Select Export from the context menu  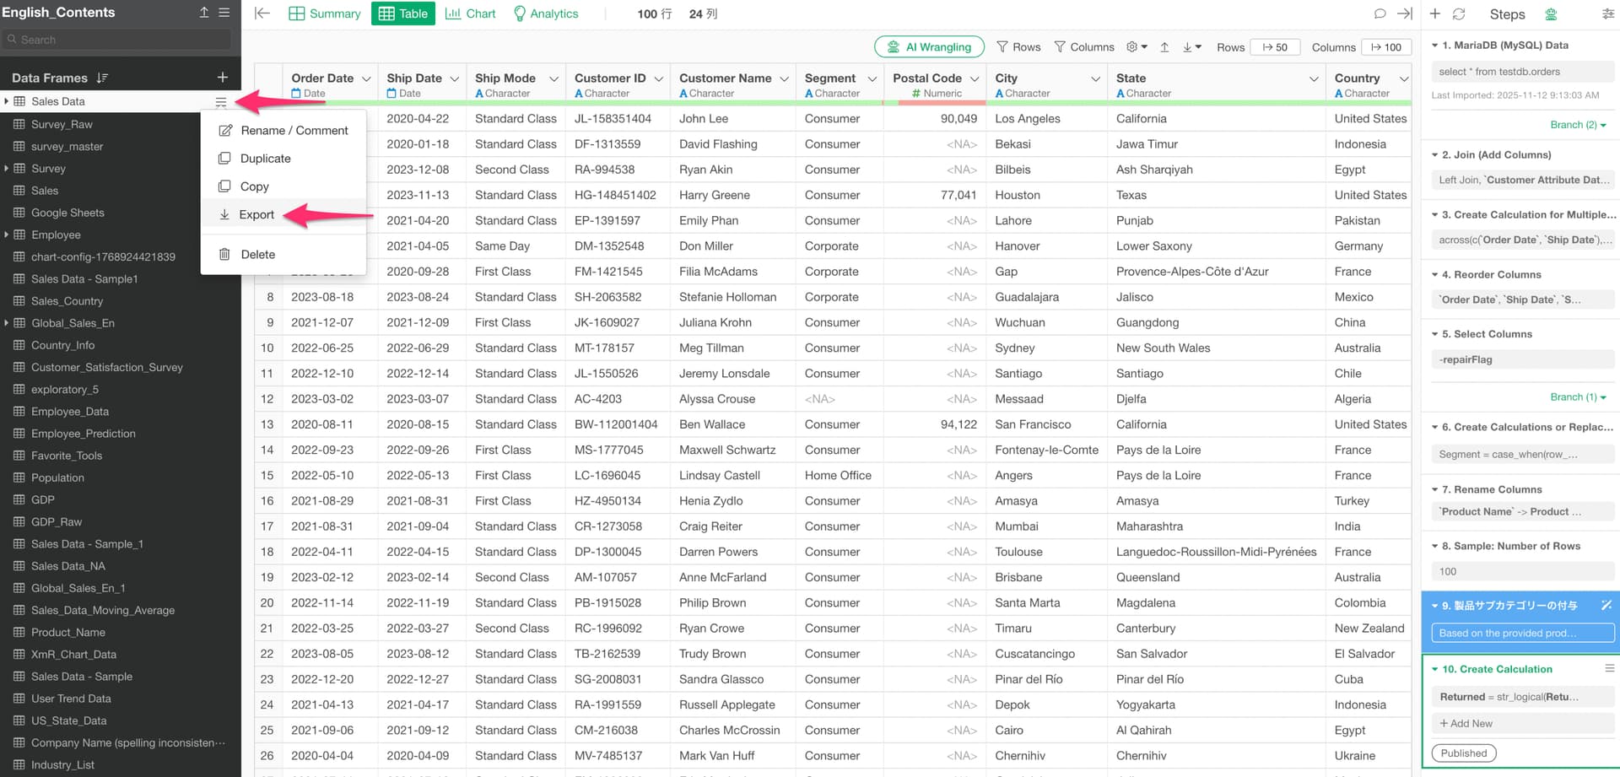(x=256, y=215)
